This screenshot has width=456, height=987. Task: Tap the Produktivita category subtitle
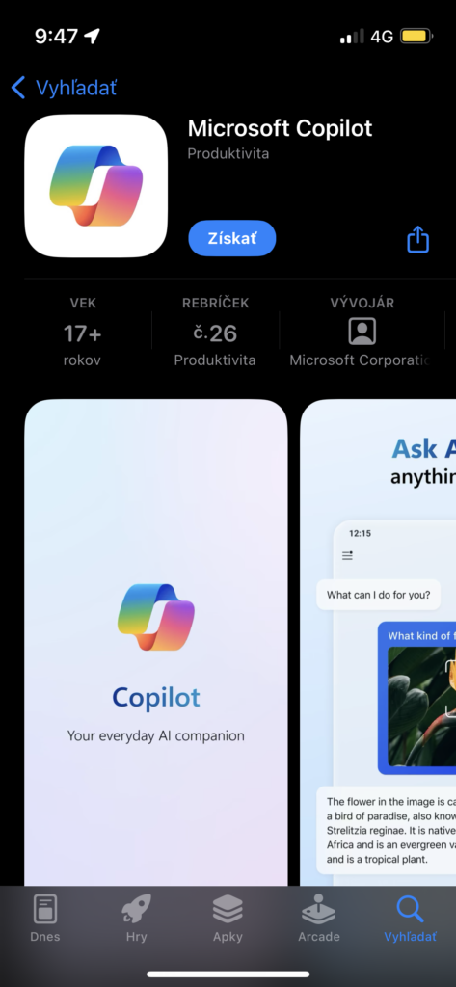[228, 153]
